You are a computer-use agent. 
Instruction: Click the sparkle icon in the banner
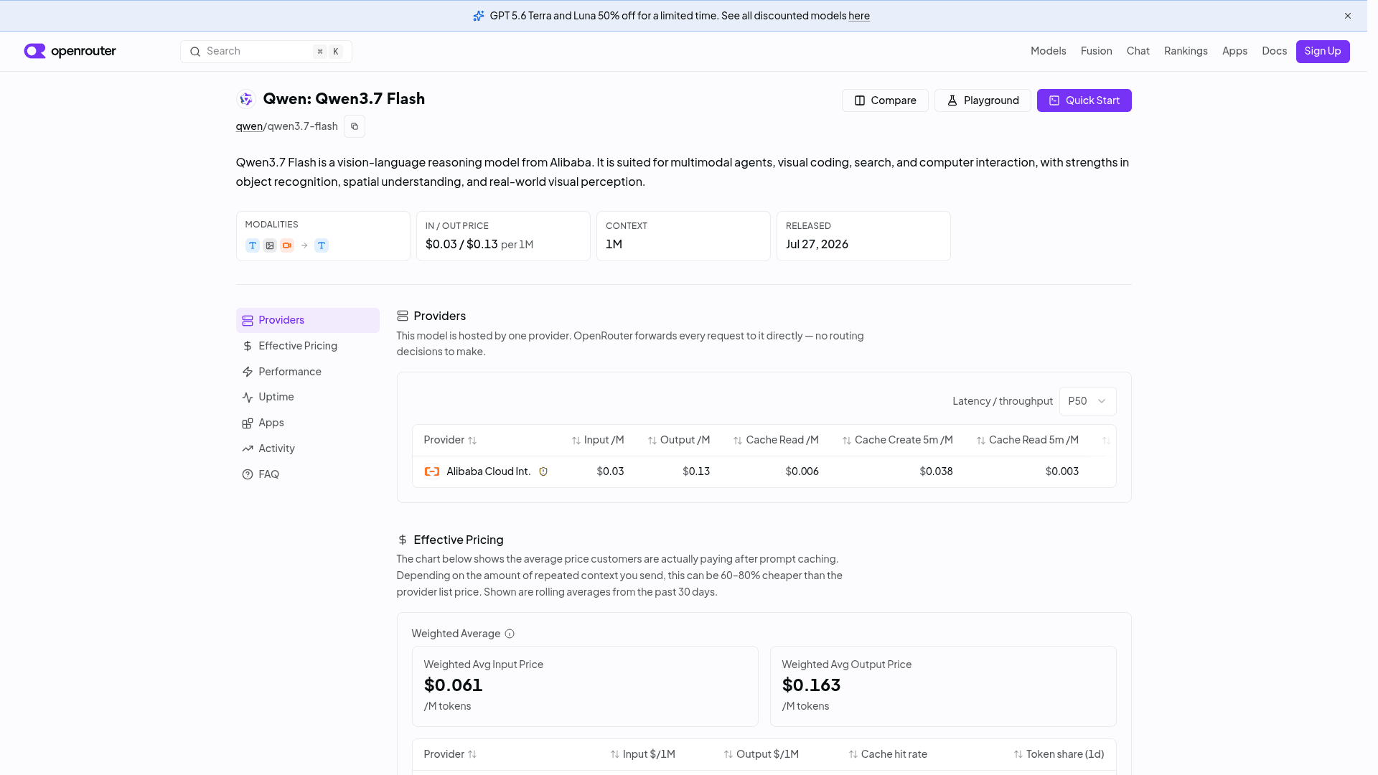point(479,16)
